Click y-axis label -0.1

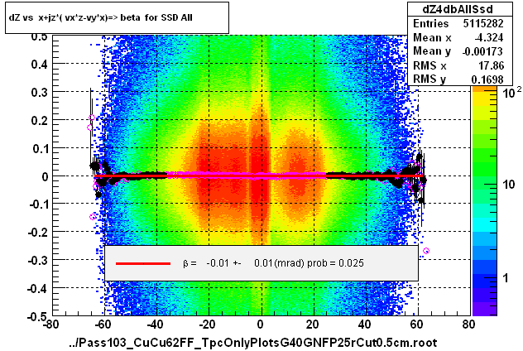(38, 204)
